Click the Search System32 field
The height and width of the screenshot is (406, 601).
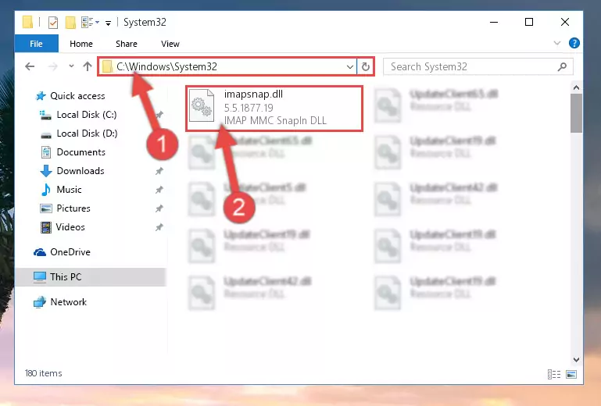point(478,66)
